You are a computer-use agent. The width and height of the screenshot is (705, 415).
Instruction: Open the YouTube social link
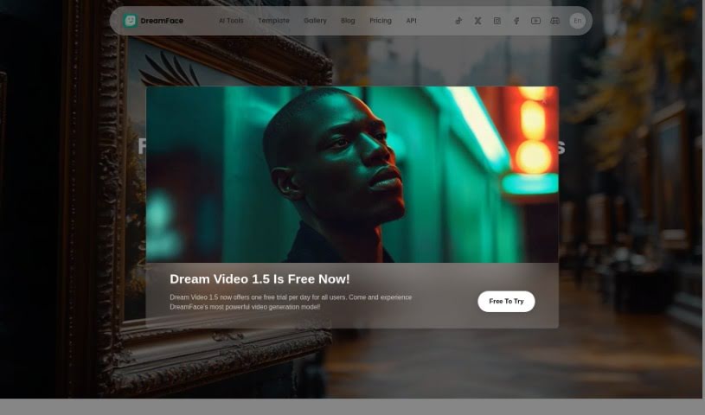(535, 21)
